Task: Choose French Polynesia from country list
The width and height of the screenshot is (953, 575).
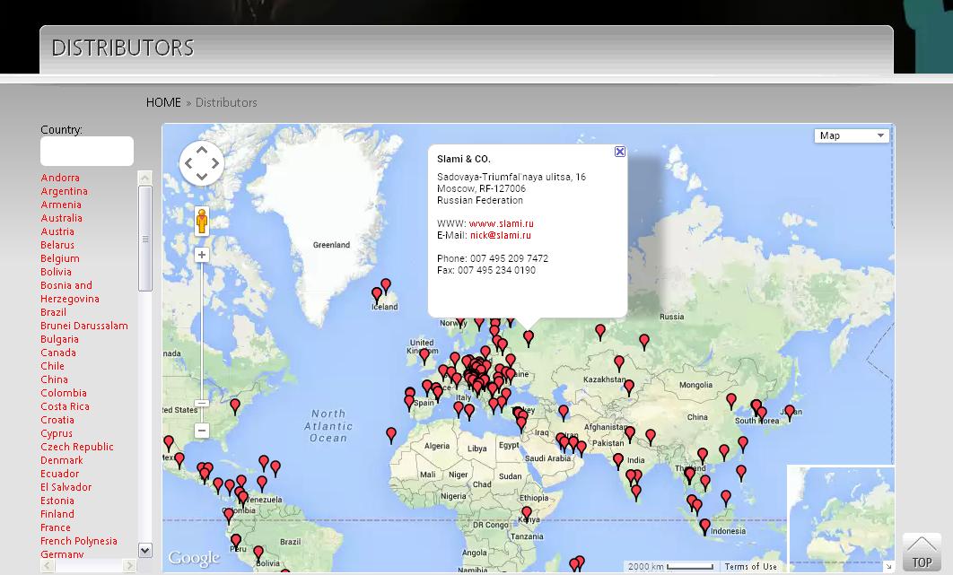Action: coord(78,541)
